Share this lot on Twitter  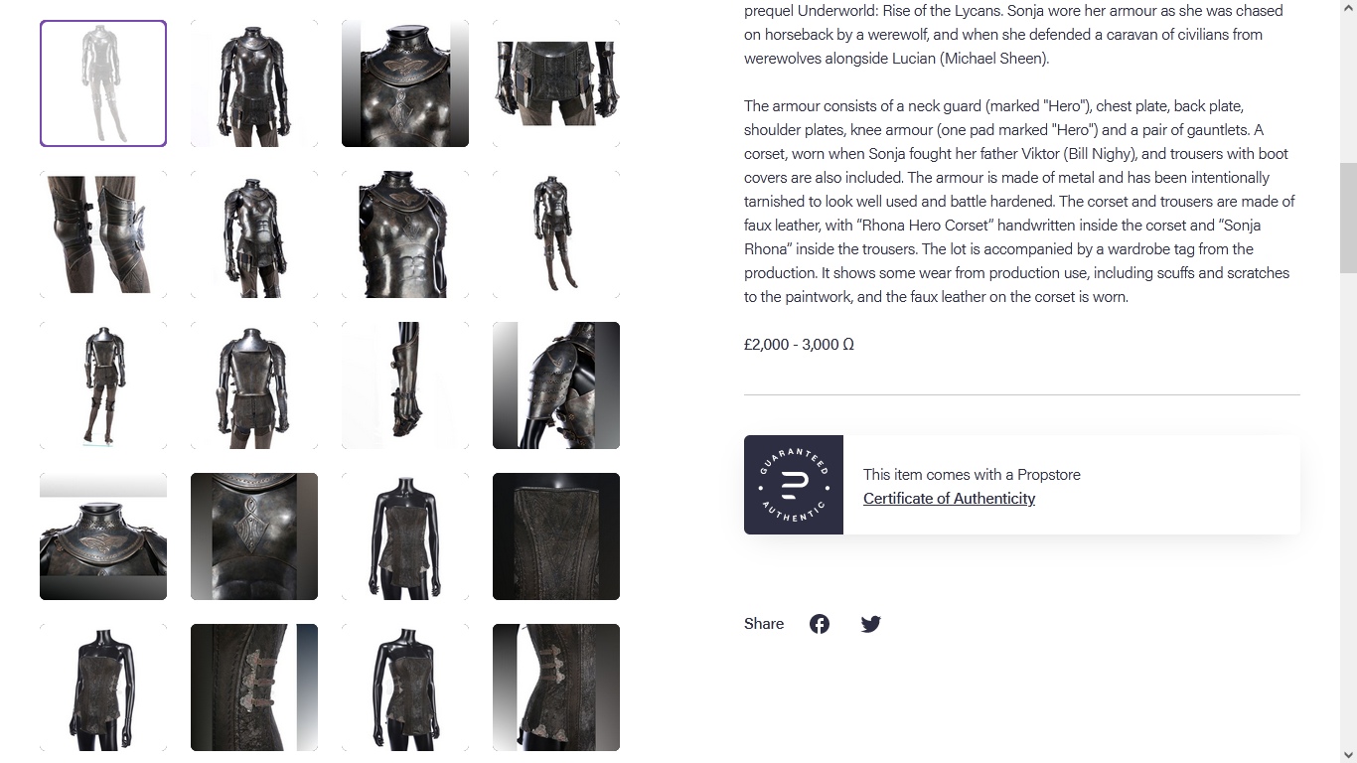click(871, 624)
